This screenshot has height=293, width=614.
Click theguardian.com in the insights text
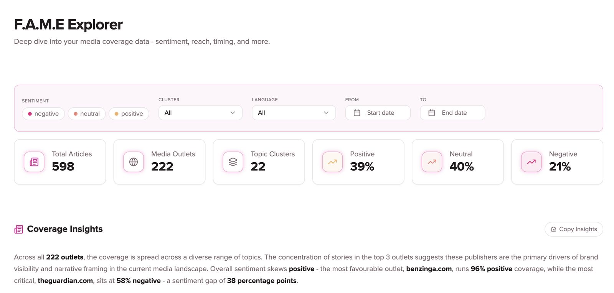tap(65, 281)
